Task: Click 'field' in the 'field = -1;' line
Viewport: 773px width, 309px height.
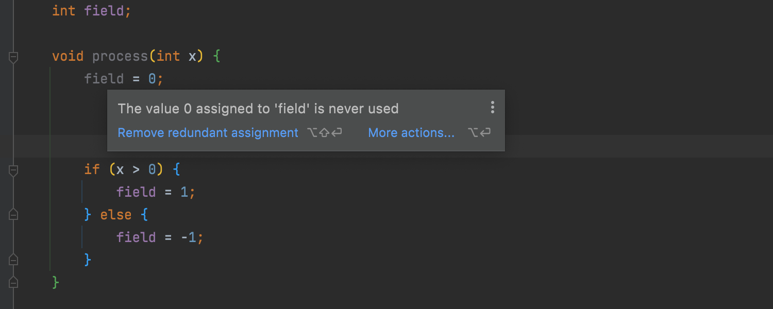Action: tap(136, 237)
